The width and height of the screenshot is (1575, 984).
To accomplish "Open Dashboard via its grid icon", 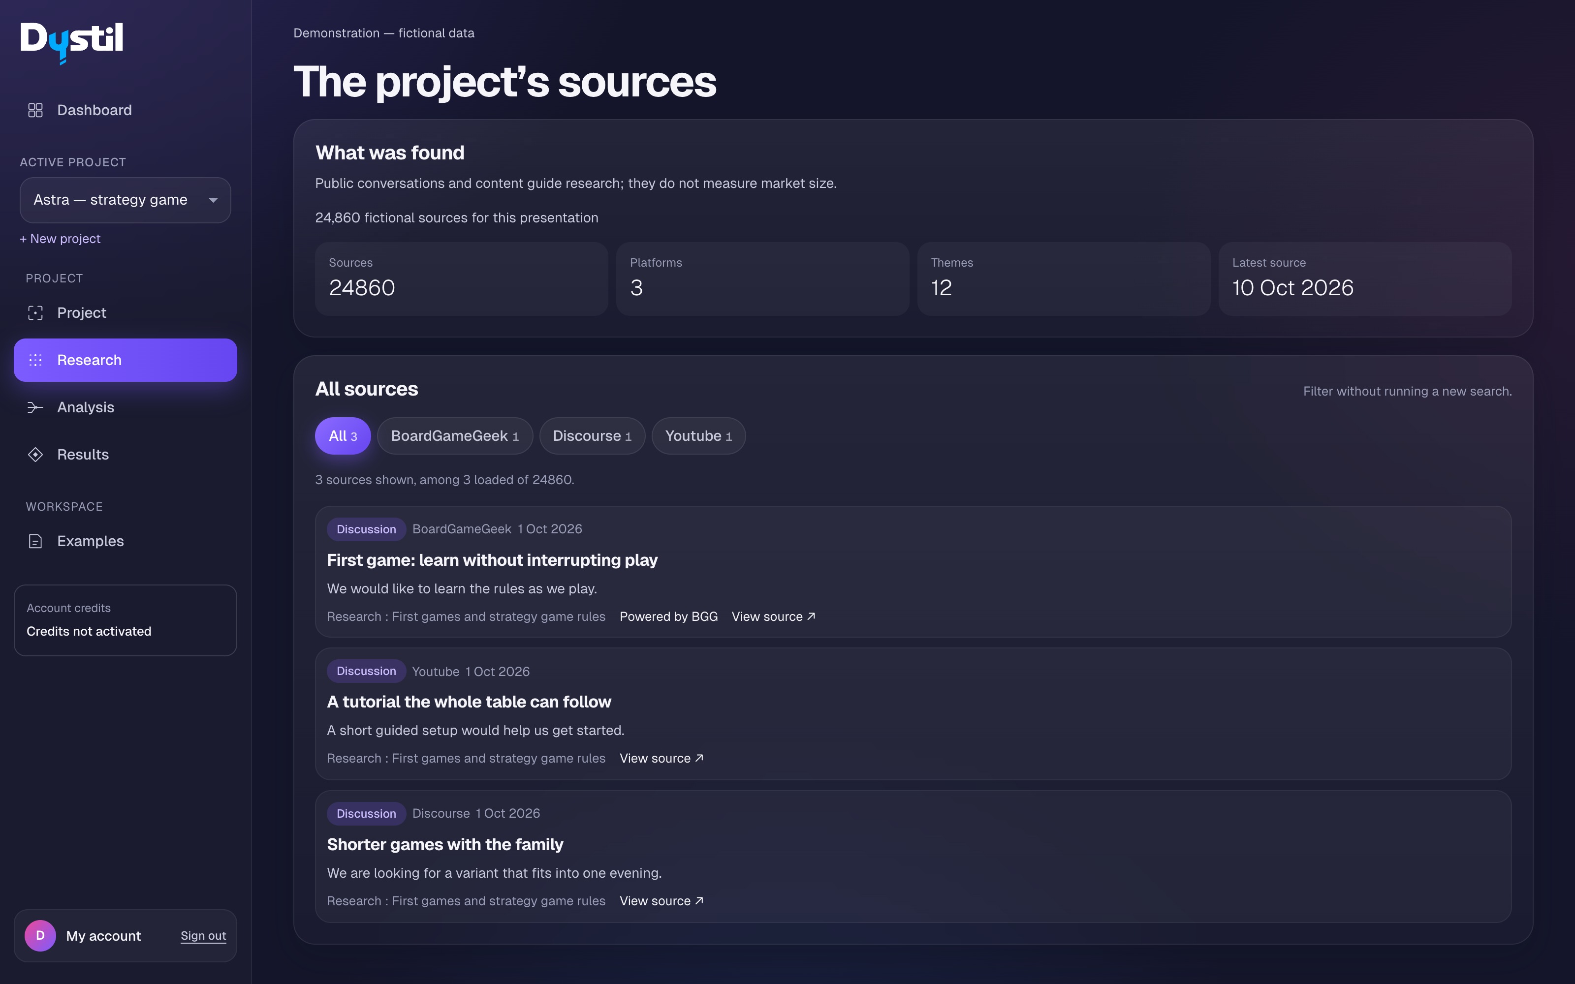I will (35, 110).
